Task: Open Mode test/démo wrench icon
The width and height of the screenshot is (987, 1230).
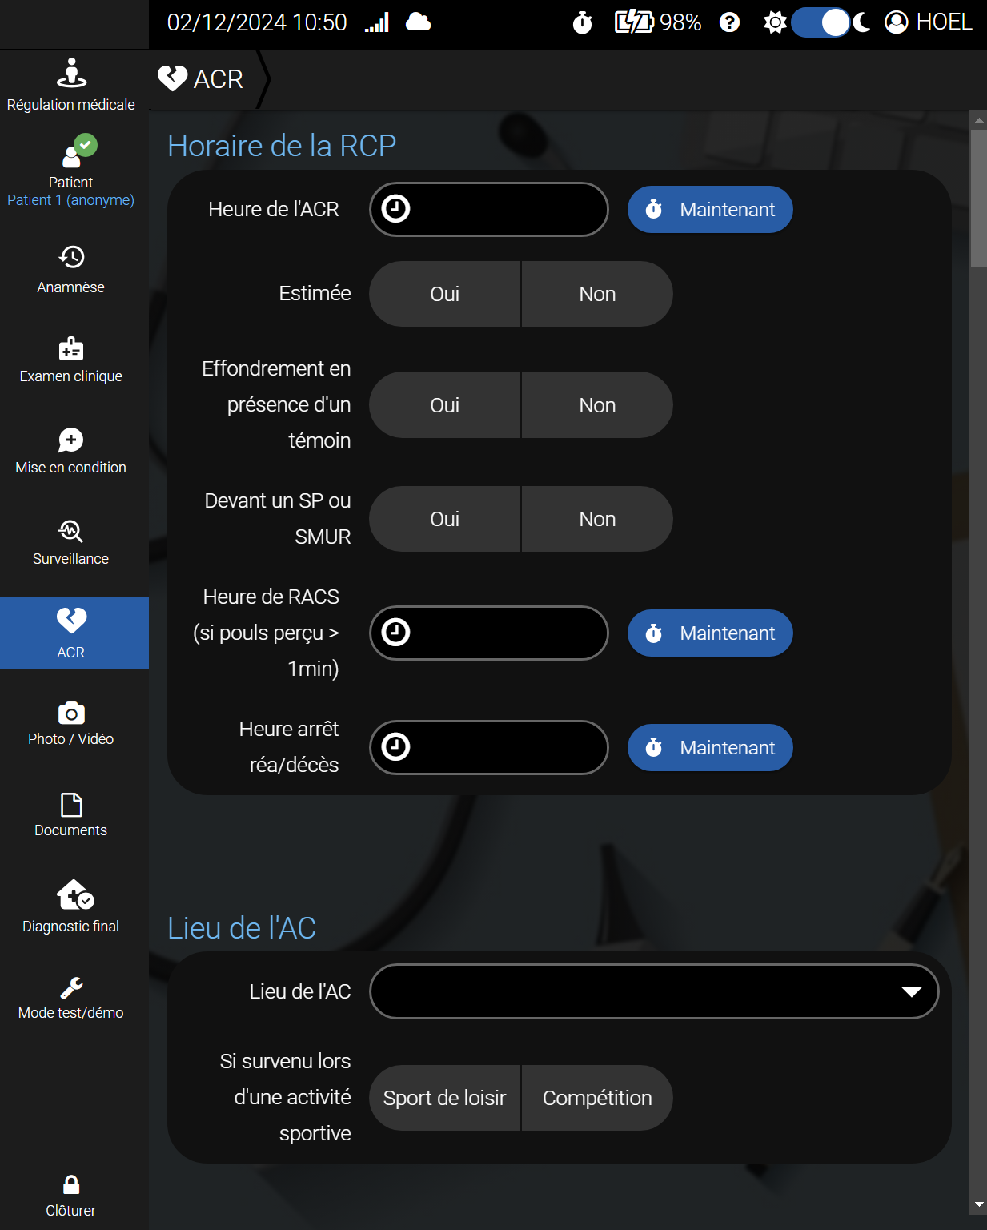Action: 71,987
